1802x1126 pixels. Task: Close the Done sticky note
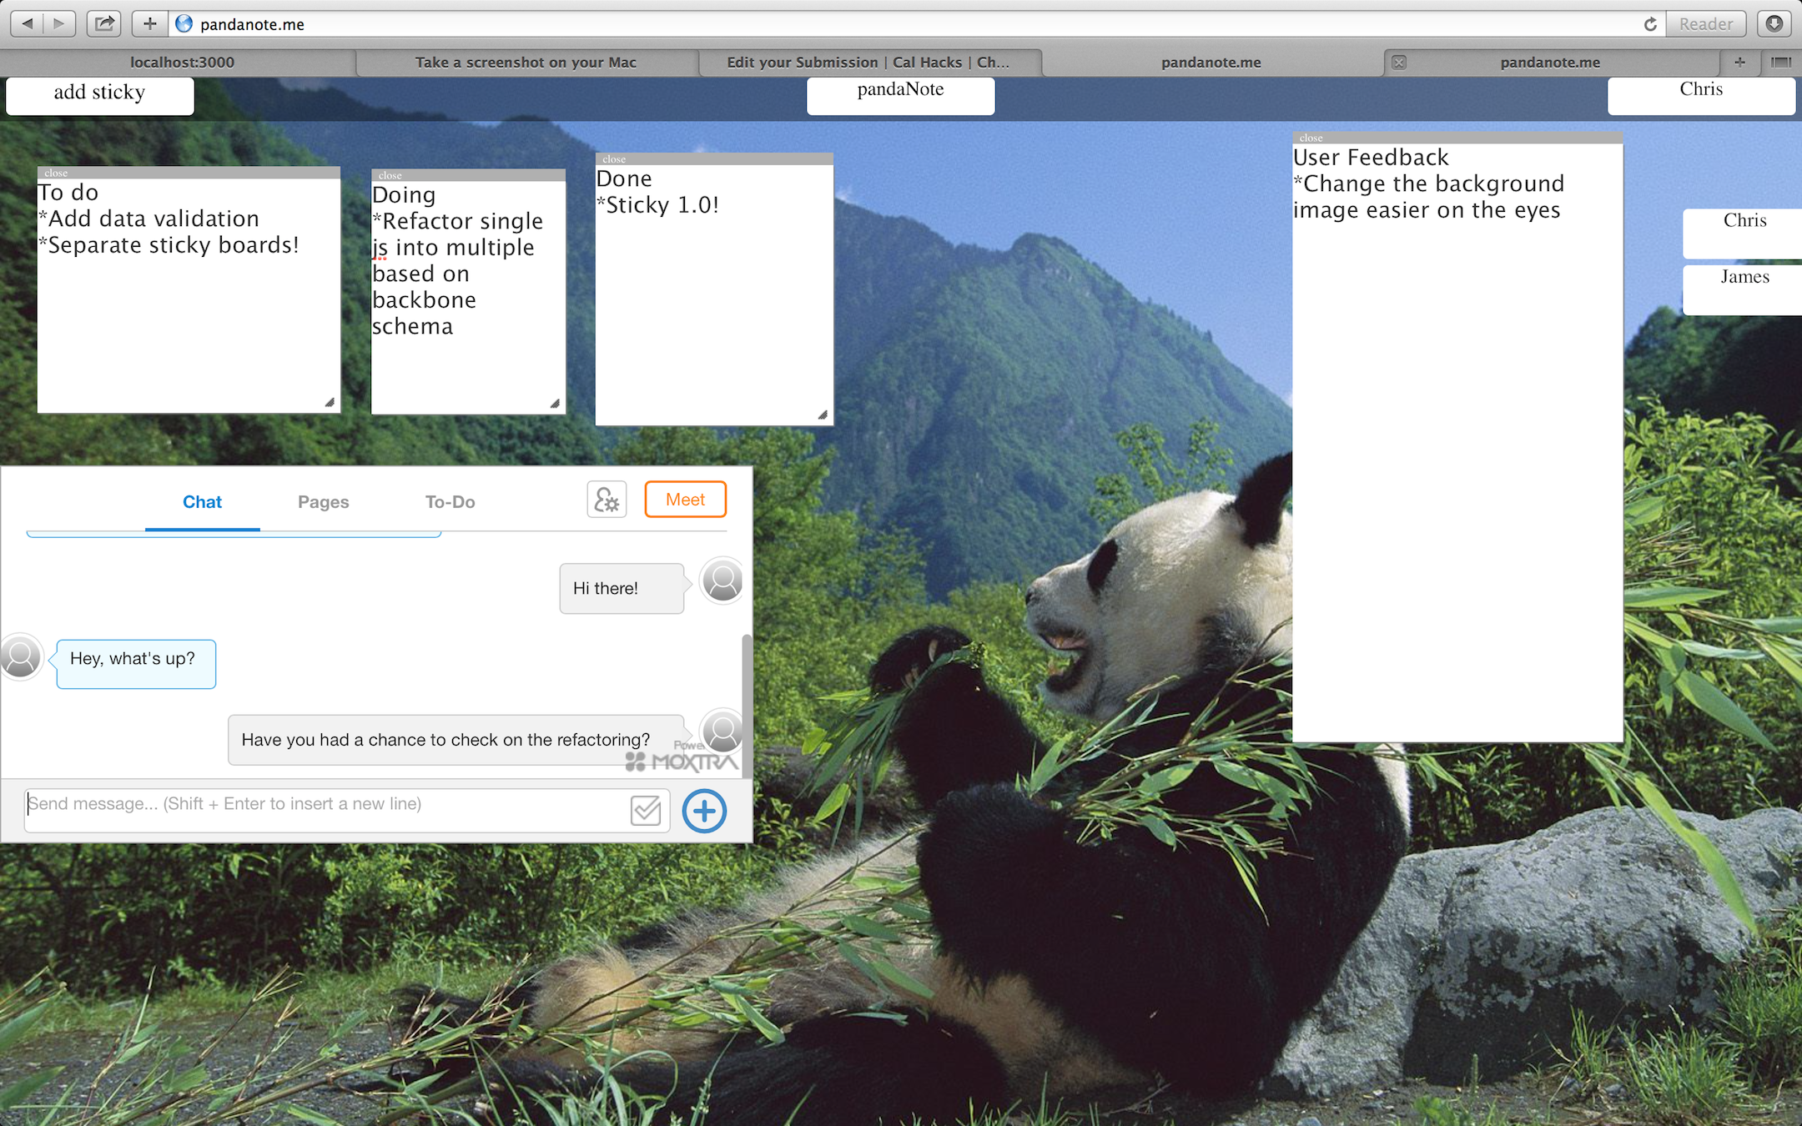614,159
